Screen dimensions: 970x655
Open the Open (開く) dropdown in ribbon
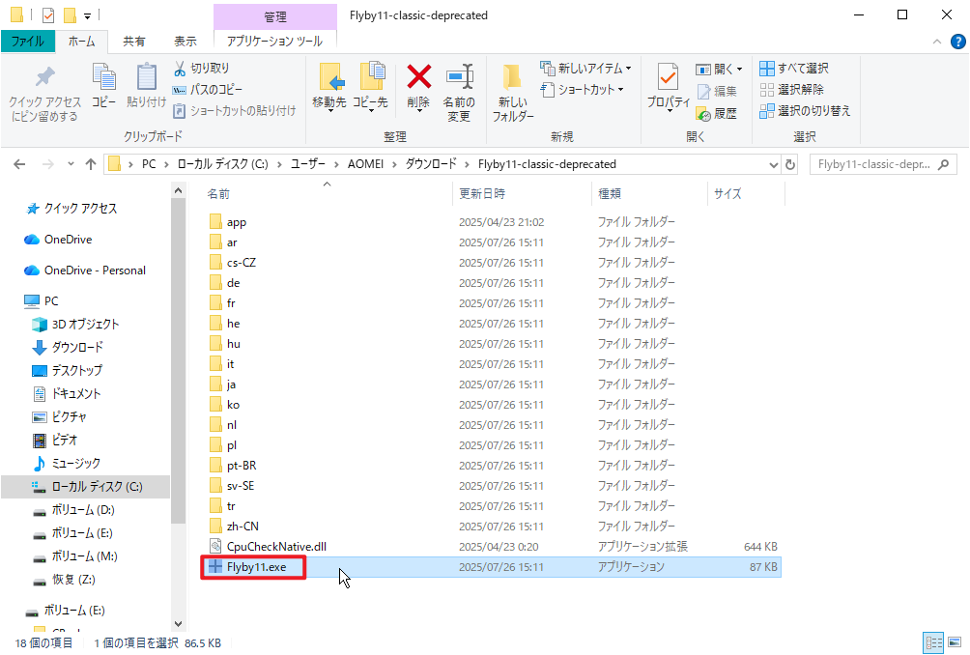click(x=719, y=69)
